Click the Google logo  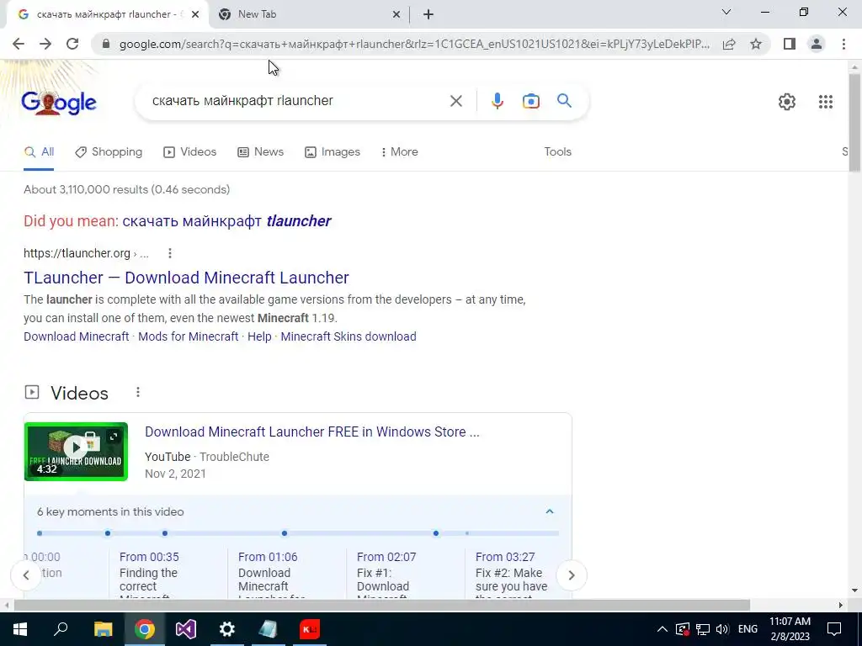[x=59, y=103]
